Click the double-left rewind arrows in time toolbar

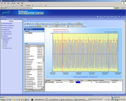[30, 26]
